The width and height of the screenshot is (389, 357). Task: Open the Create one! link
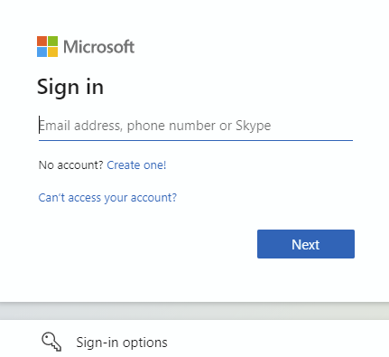click(x=136, y=165)
